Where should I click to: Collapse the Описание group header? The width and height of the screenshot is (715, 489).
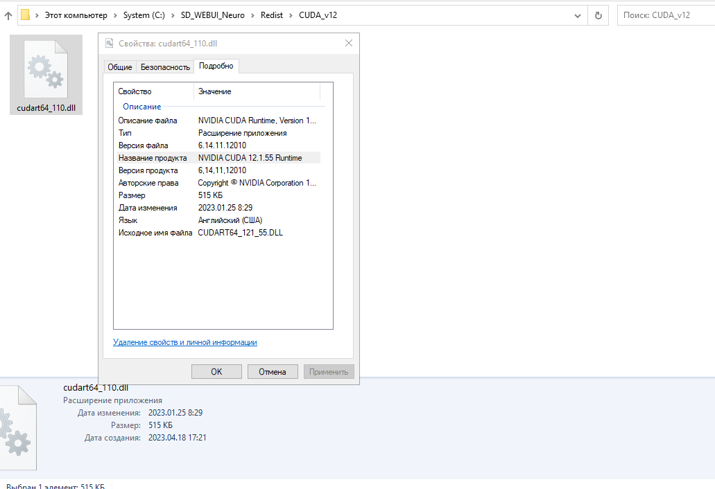pyautogui.click(x=141, y=107)
